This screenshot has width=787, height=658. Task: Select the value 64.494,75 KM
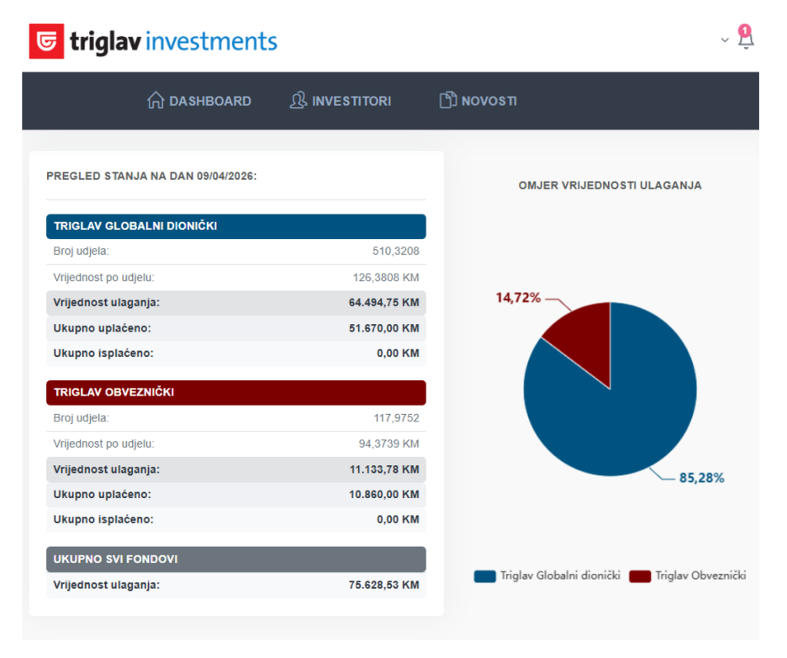[x=384, y=302]
